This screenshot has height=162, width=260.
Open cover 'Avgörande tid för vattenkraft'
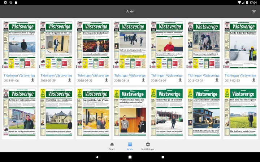(204, 112)
